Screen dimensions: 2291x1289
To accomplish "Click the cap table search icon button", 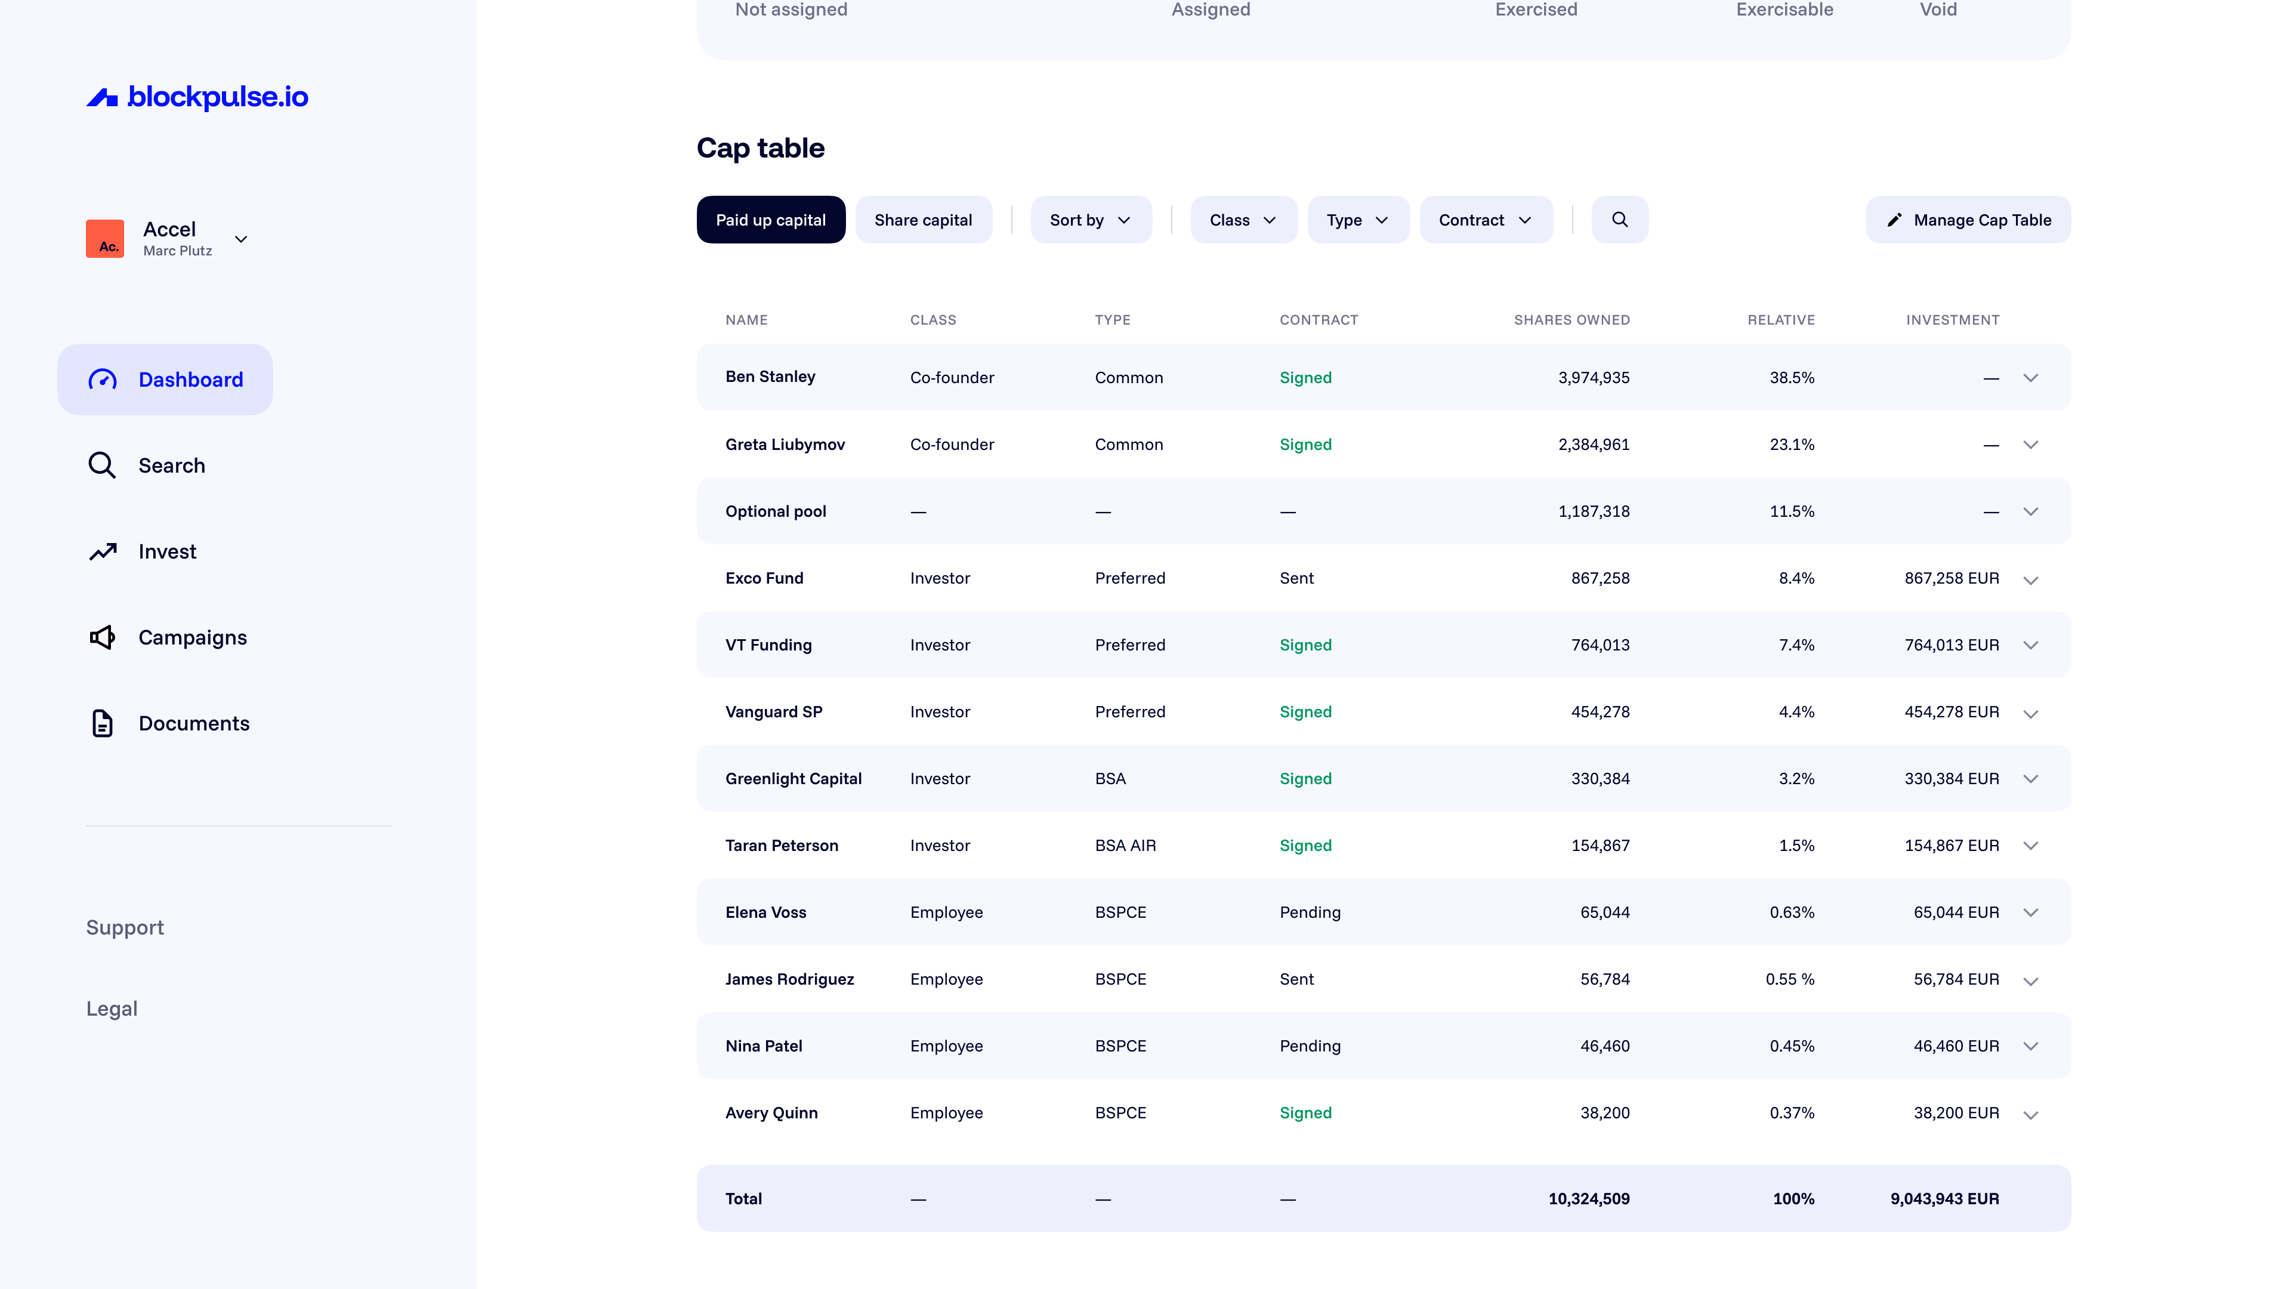I will pos(1620,220).
